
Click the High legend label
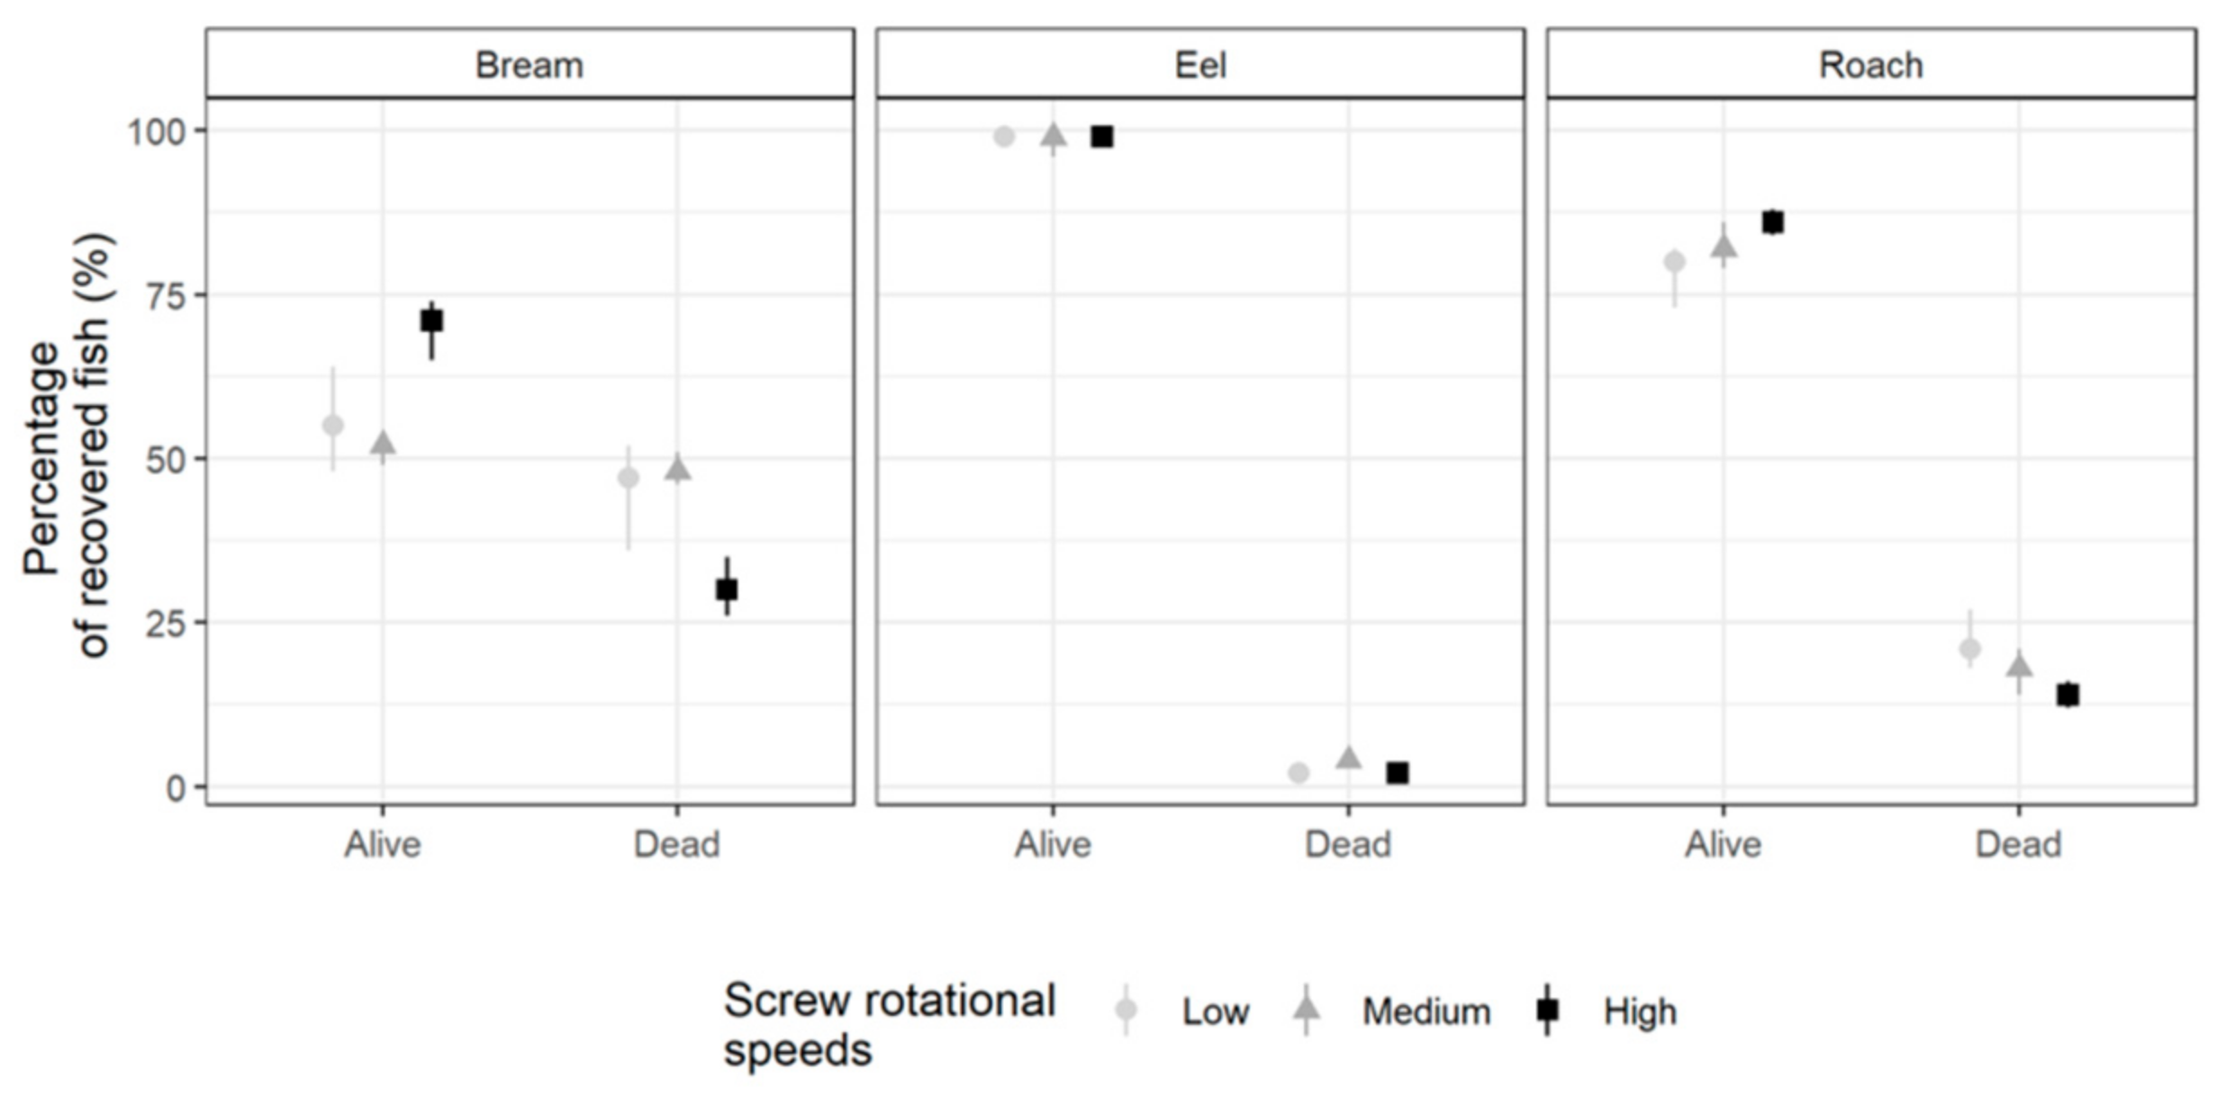[x=1640, y=1011]
